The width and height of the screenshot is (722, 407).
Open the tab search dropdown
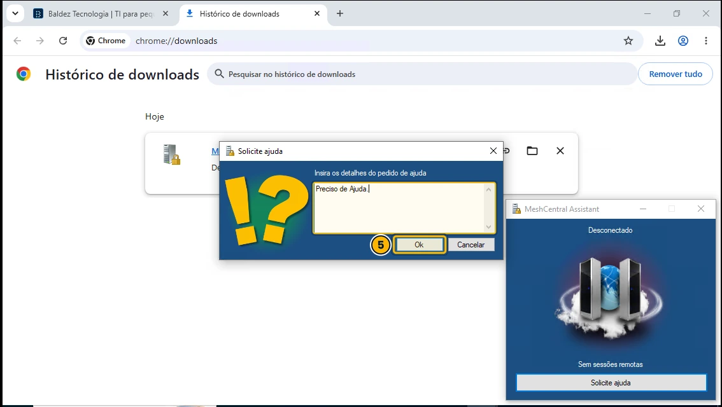pyautogui.click(x=15, y=13)
